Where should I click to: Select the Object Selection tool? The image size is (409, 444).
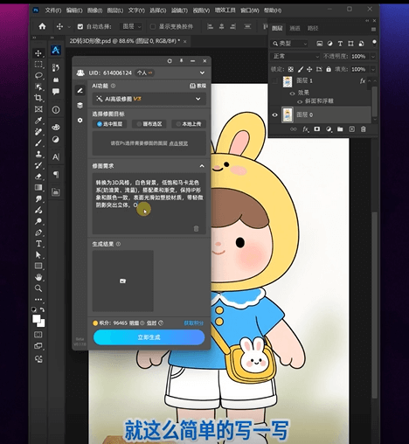pyautogui.click(x=38, y=87)
